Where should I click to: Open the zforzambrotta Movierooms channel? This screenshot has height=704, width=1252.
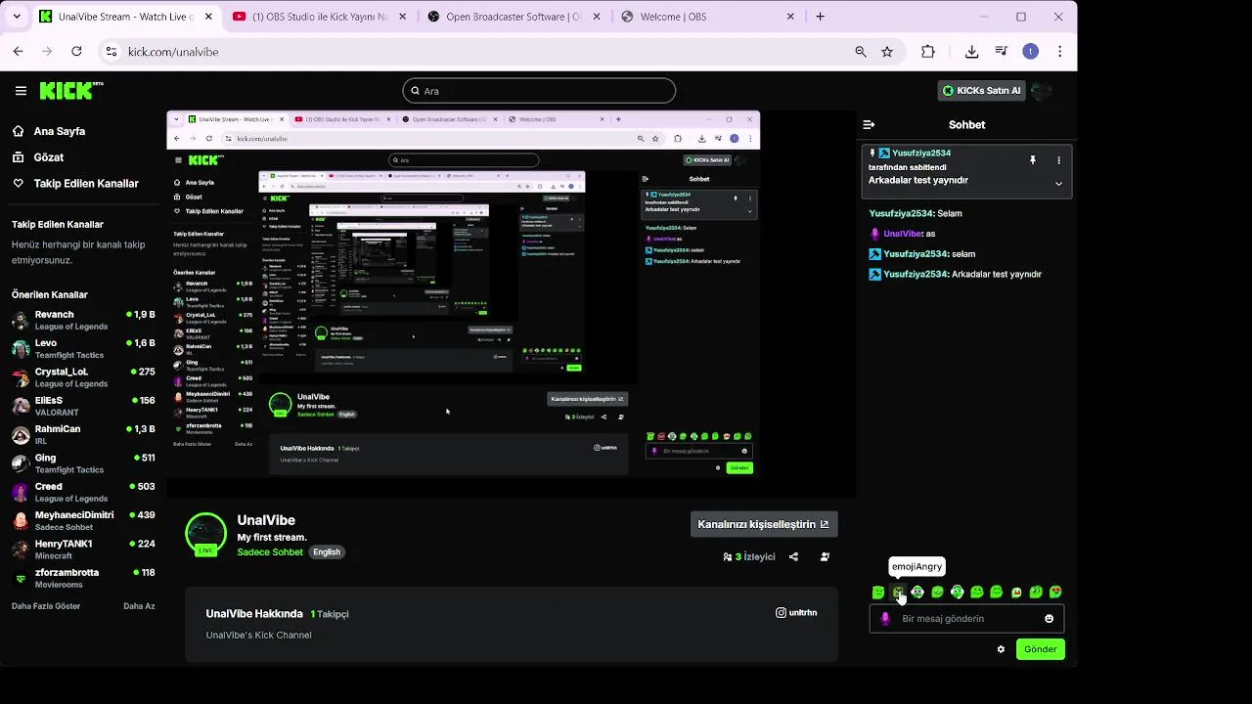pos(83,578)
